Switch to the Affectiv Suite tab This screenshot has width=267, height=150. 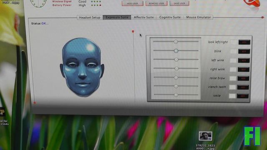coord(144,17)
